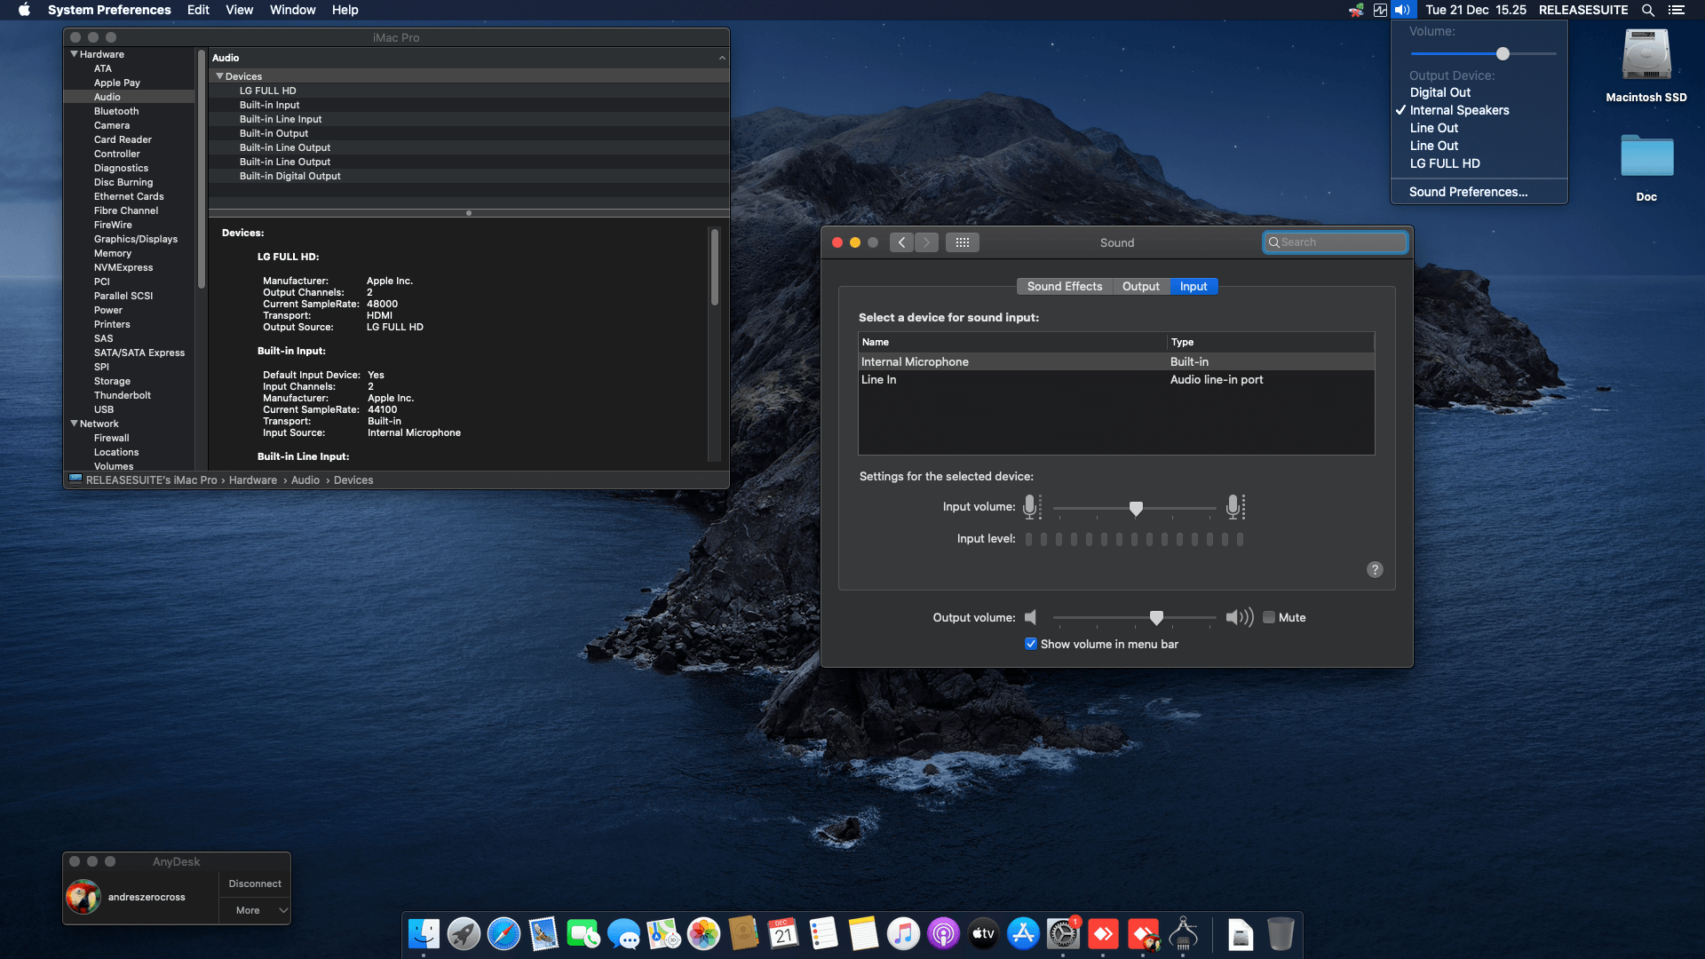Go back in Sound preferences toolbar

click(x=901, y=242)
